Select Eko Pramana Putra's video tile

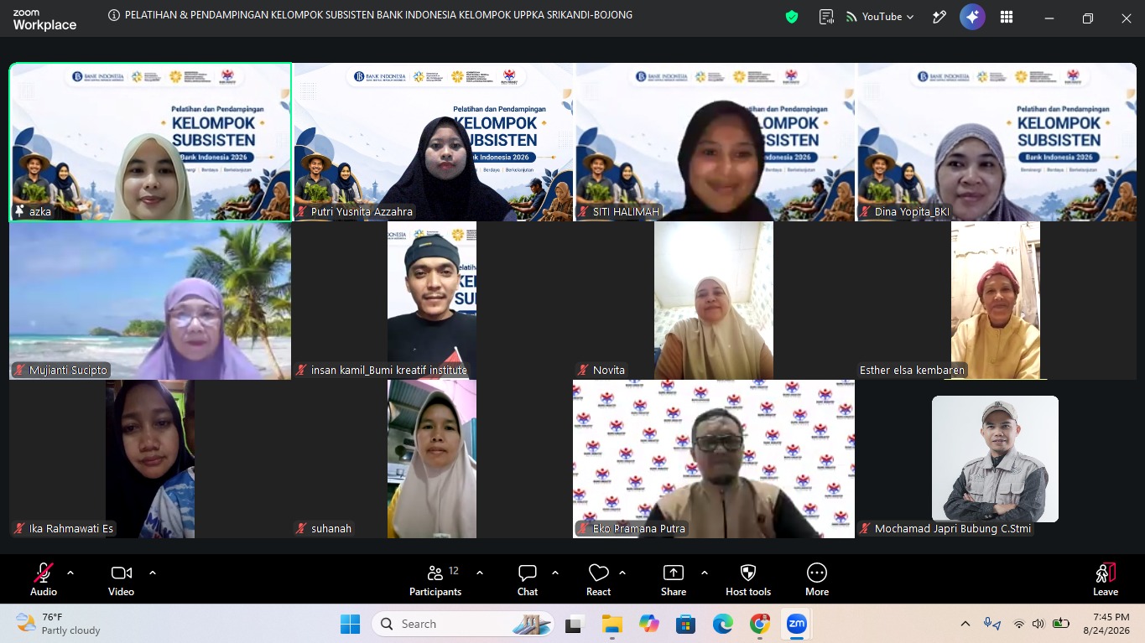coord(714,459)
